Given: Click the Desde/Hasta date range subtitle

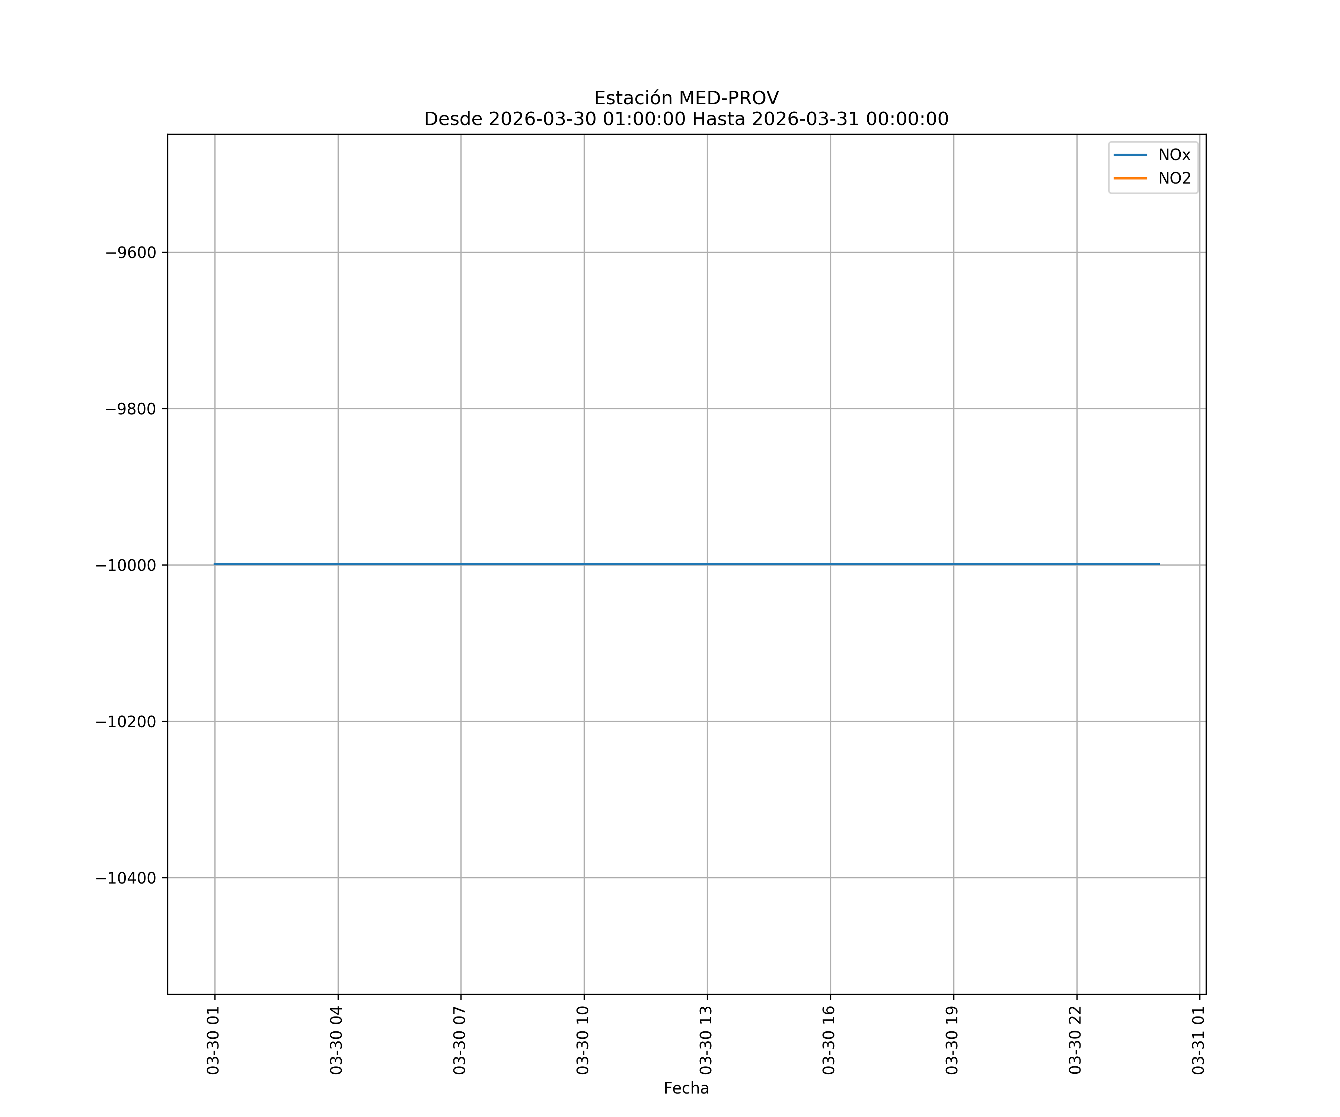Looking at the screenshot, I should pyautogui.click(x=686, y=120).
